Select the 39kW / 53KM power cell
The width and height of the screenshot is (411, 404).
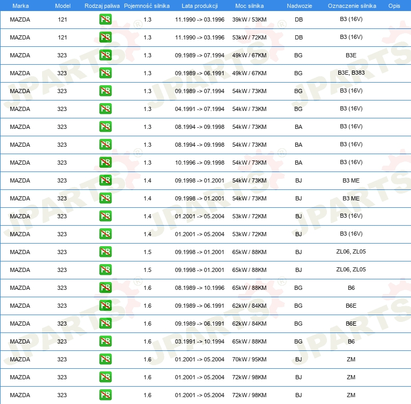point(249,19)
